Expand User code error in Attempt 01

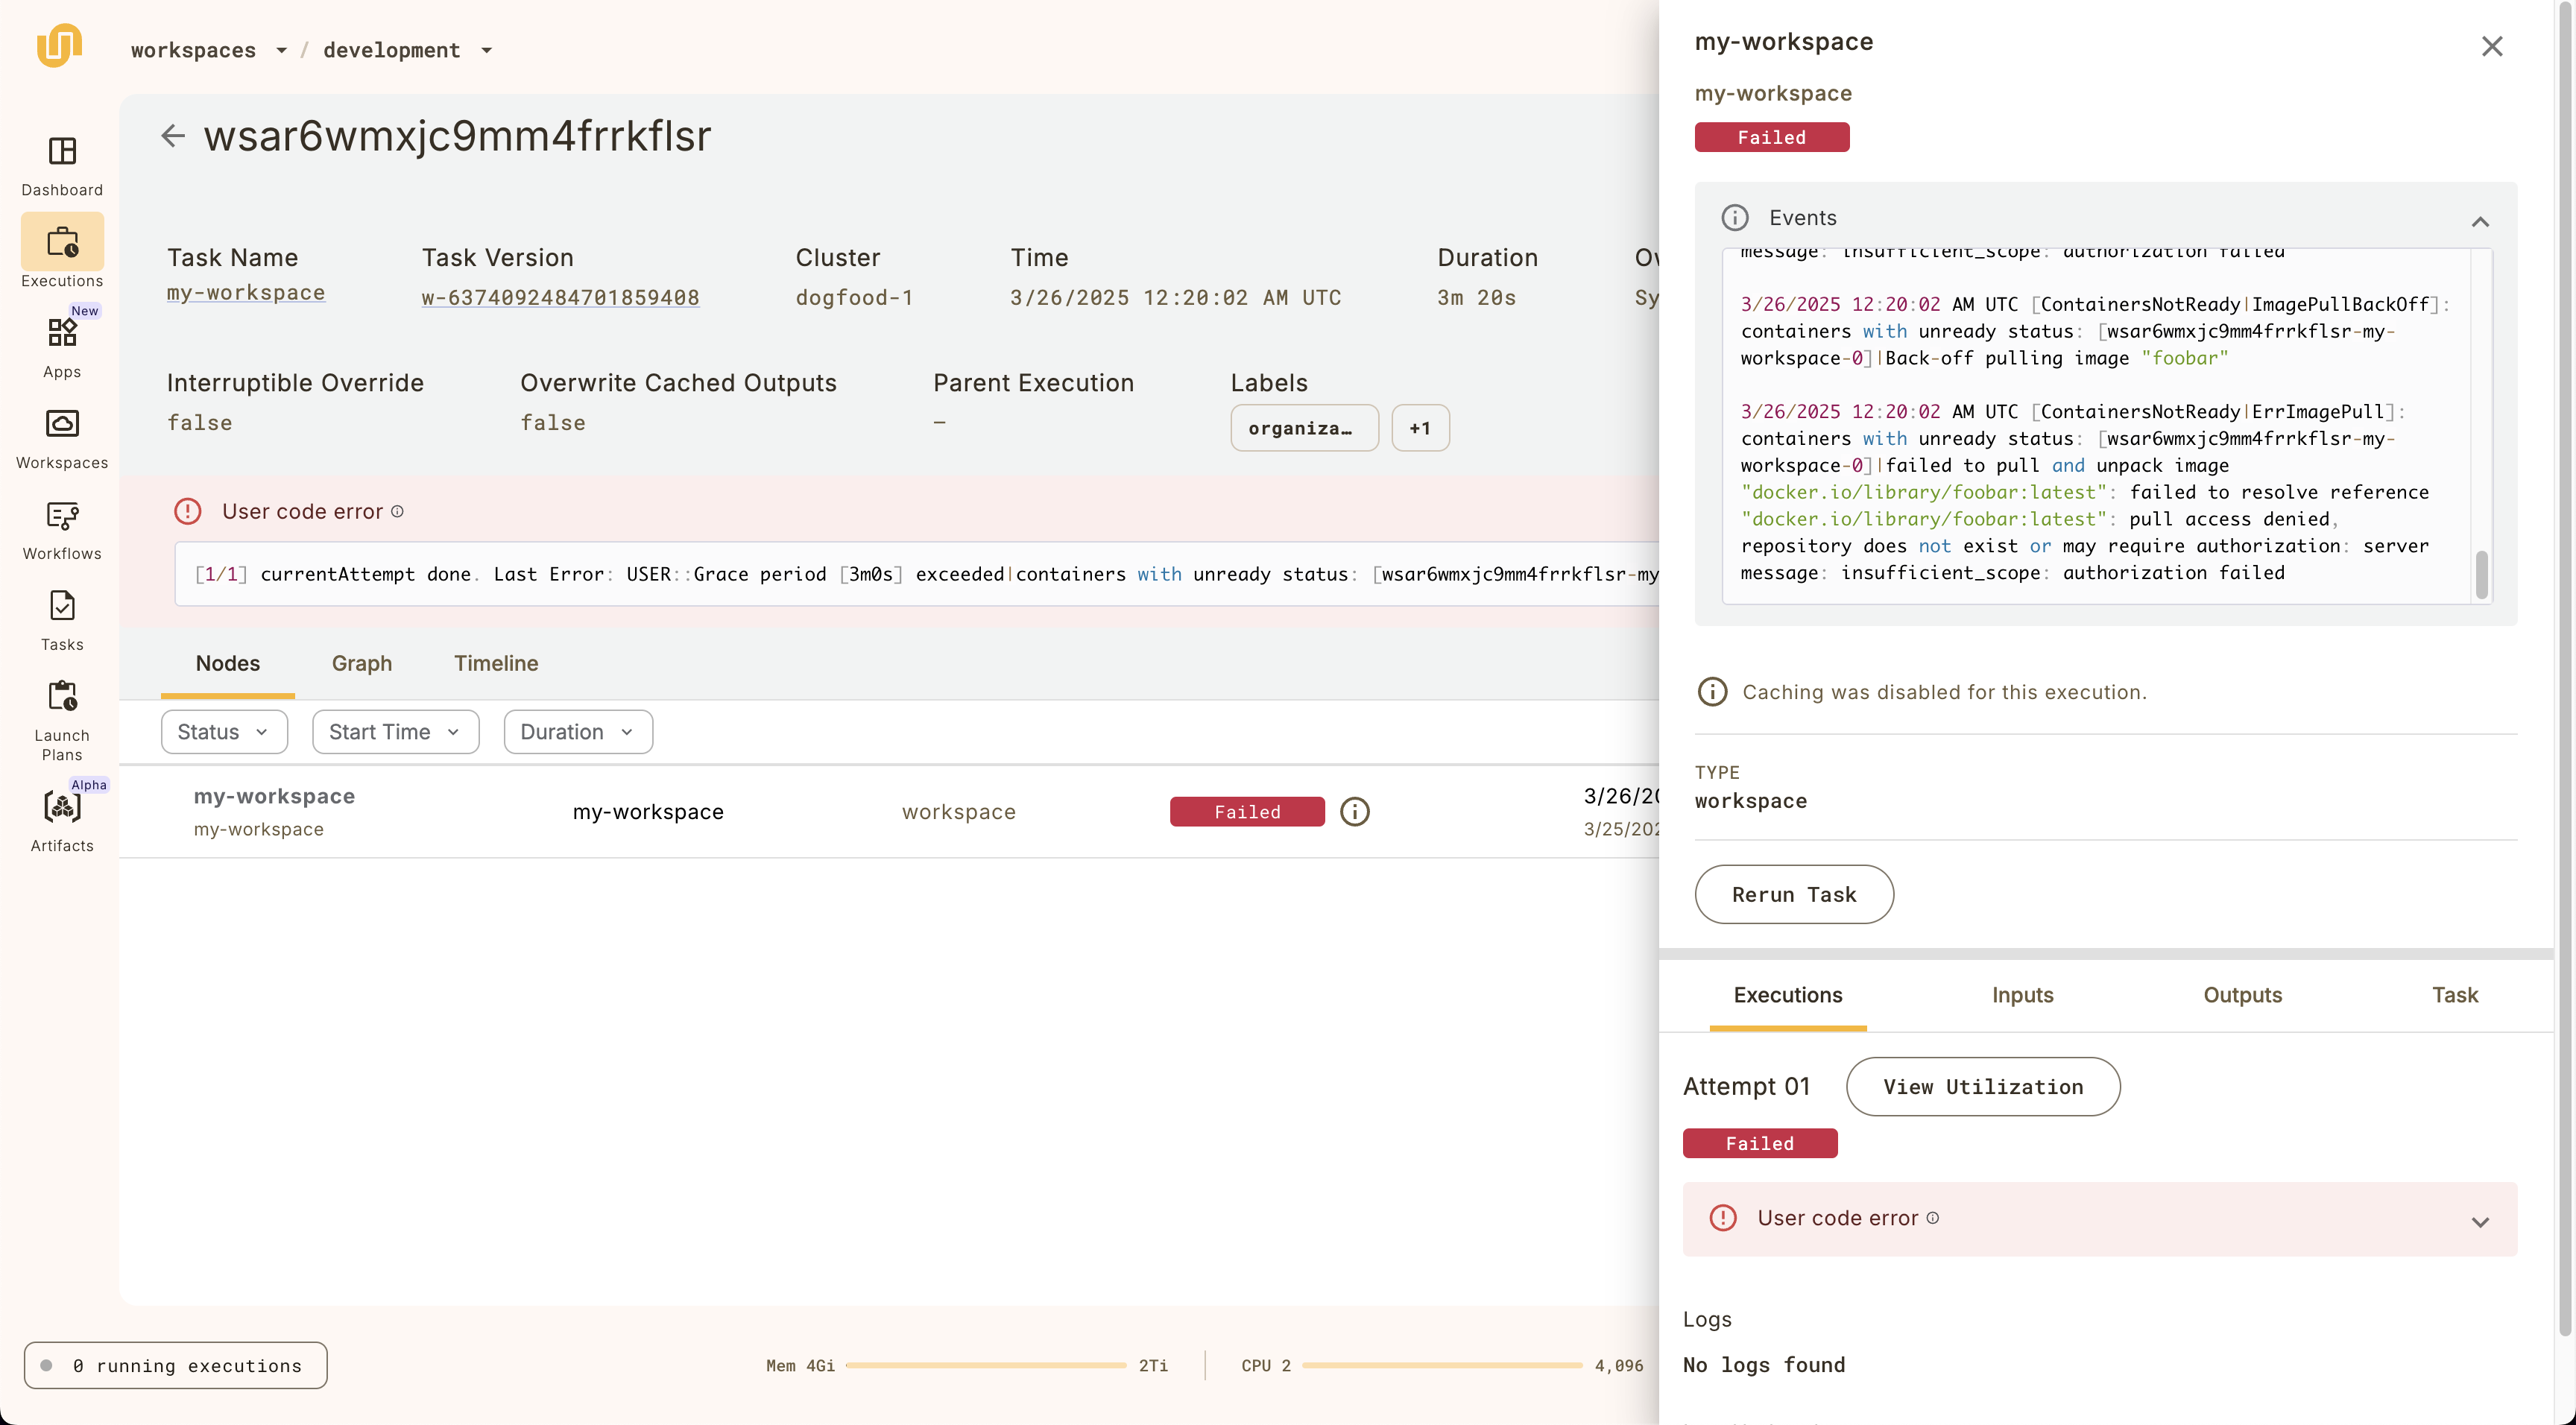[x=2479, y=1221]
